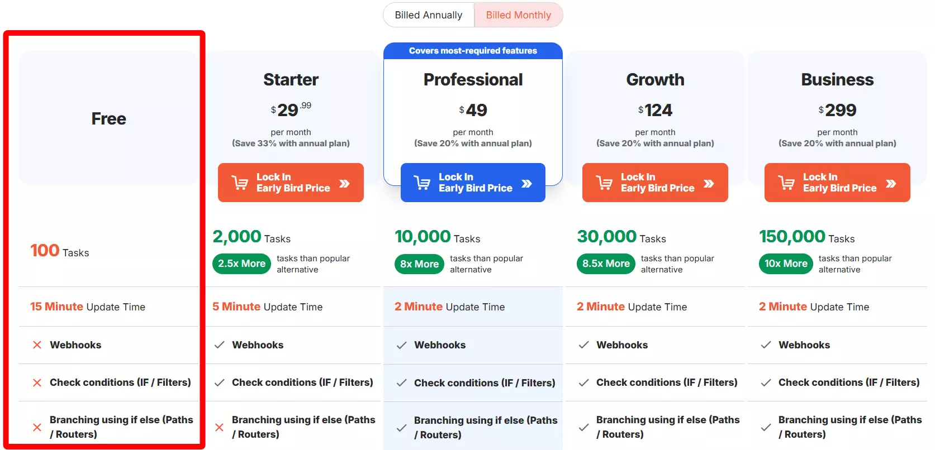The width and height of the screenshot is (935, 450).
Task: Click the X next to Starter Branching feature
Action: point(219,427)
